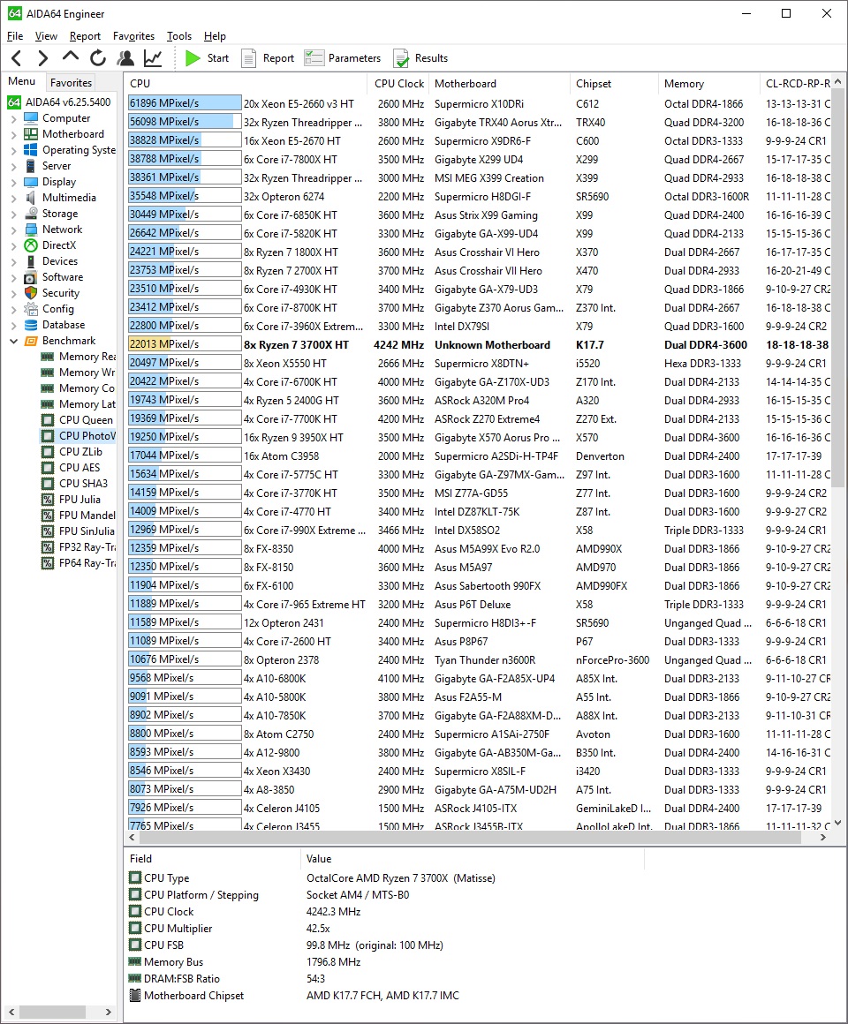
Task: Select the FPU Julia benchmark
Action: click(x=79, y=500)
